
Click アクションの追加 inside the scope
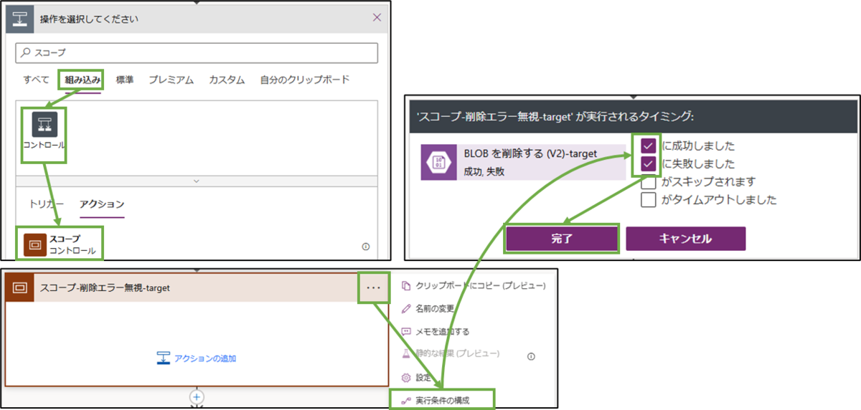tap(196, 358)
